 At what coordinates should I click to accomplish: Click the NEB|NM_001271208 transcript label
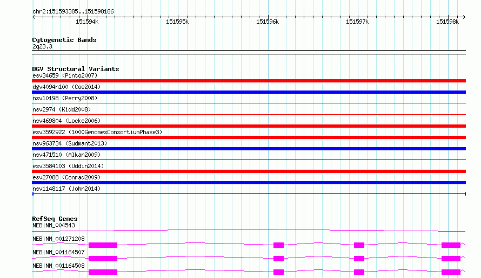(x=58, y=239)
